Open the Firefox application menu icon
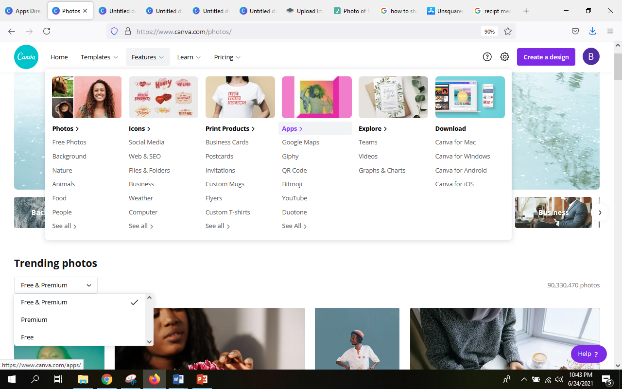Image resolution: width=622 pixels, height=389 pixels. tap(610, 31)
